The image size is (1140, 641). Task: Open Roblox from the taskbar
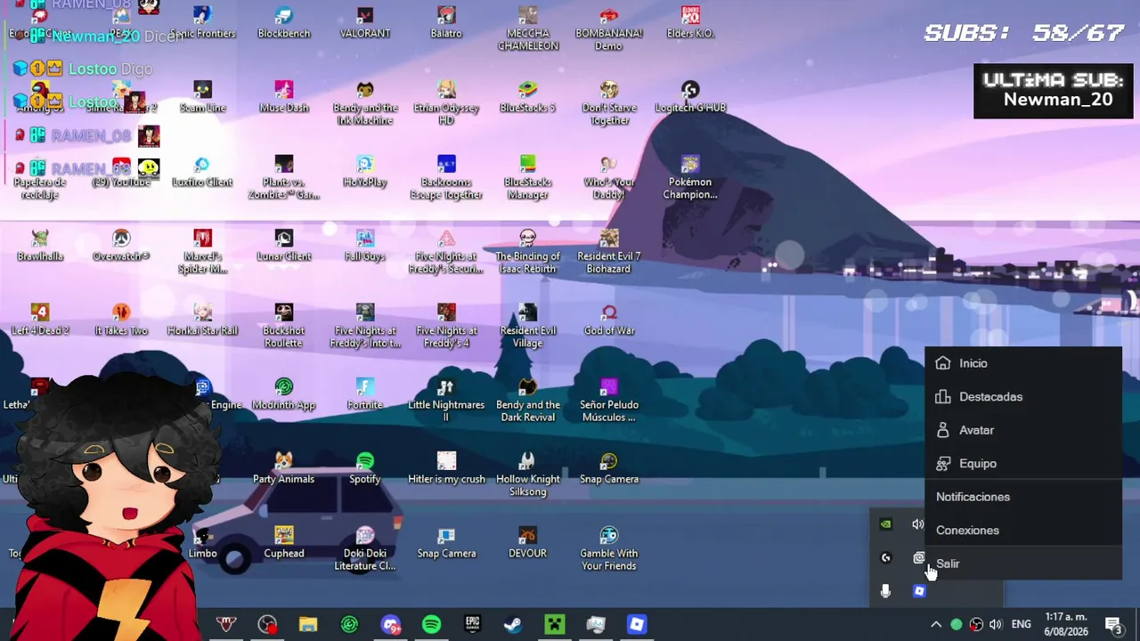click(637, 625)
